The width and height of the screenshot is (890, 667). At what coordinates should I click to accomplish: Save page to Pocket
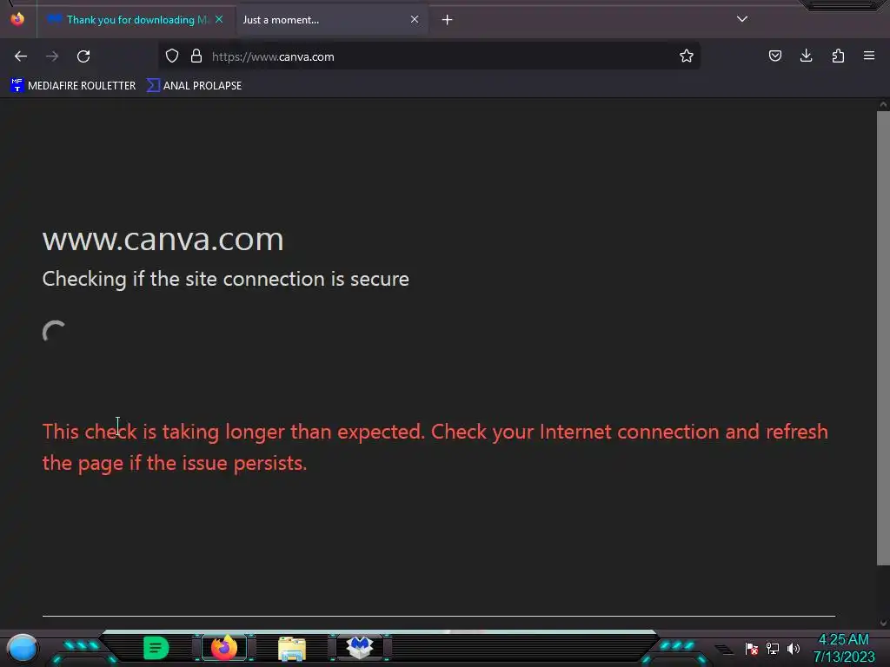775,56
